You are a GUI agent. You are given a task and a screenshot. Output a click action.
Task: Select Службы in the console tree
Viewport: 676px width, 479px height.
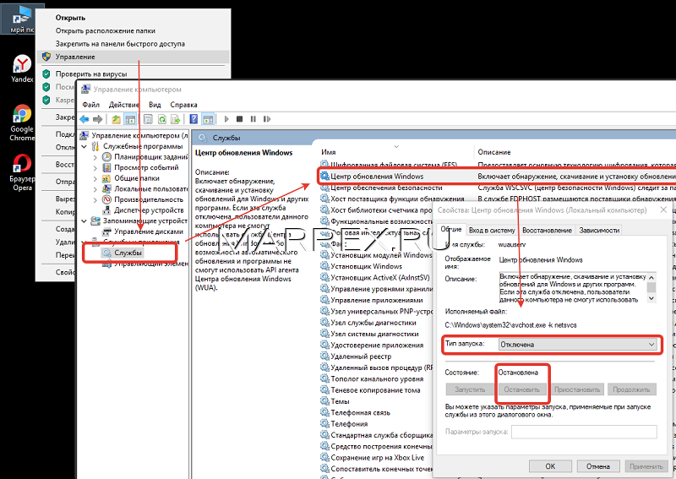click(128, 253)
